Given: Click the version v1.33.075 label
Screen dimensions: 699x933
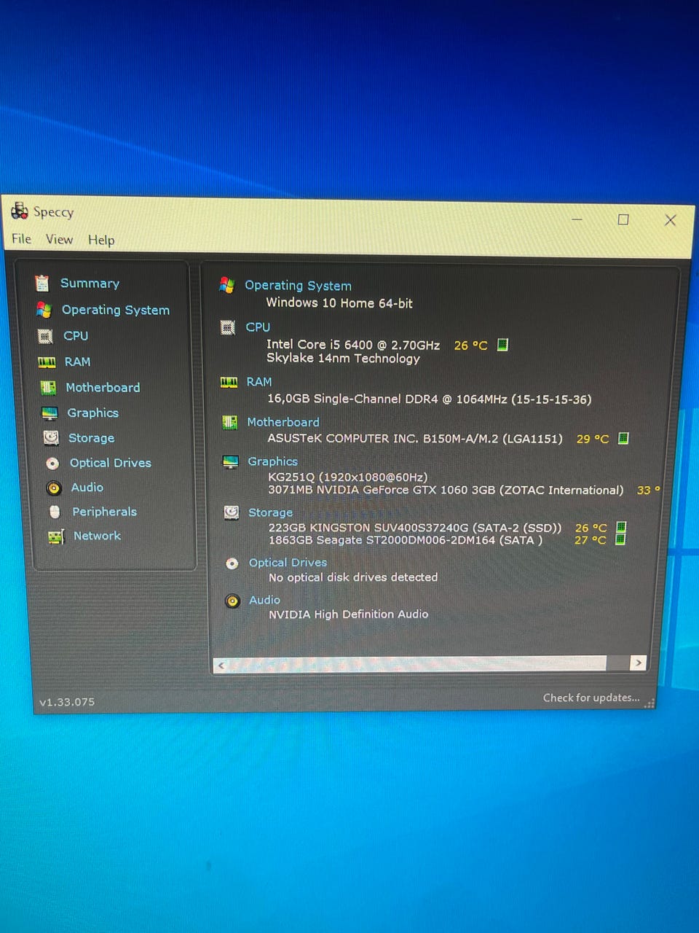Looking at the screenshot, I should click(x=67, y=702).
